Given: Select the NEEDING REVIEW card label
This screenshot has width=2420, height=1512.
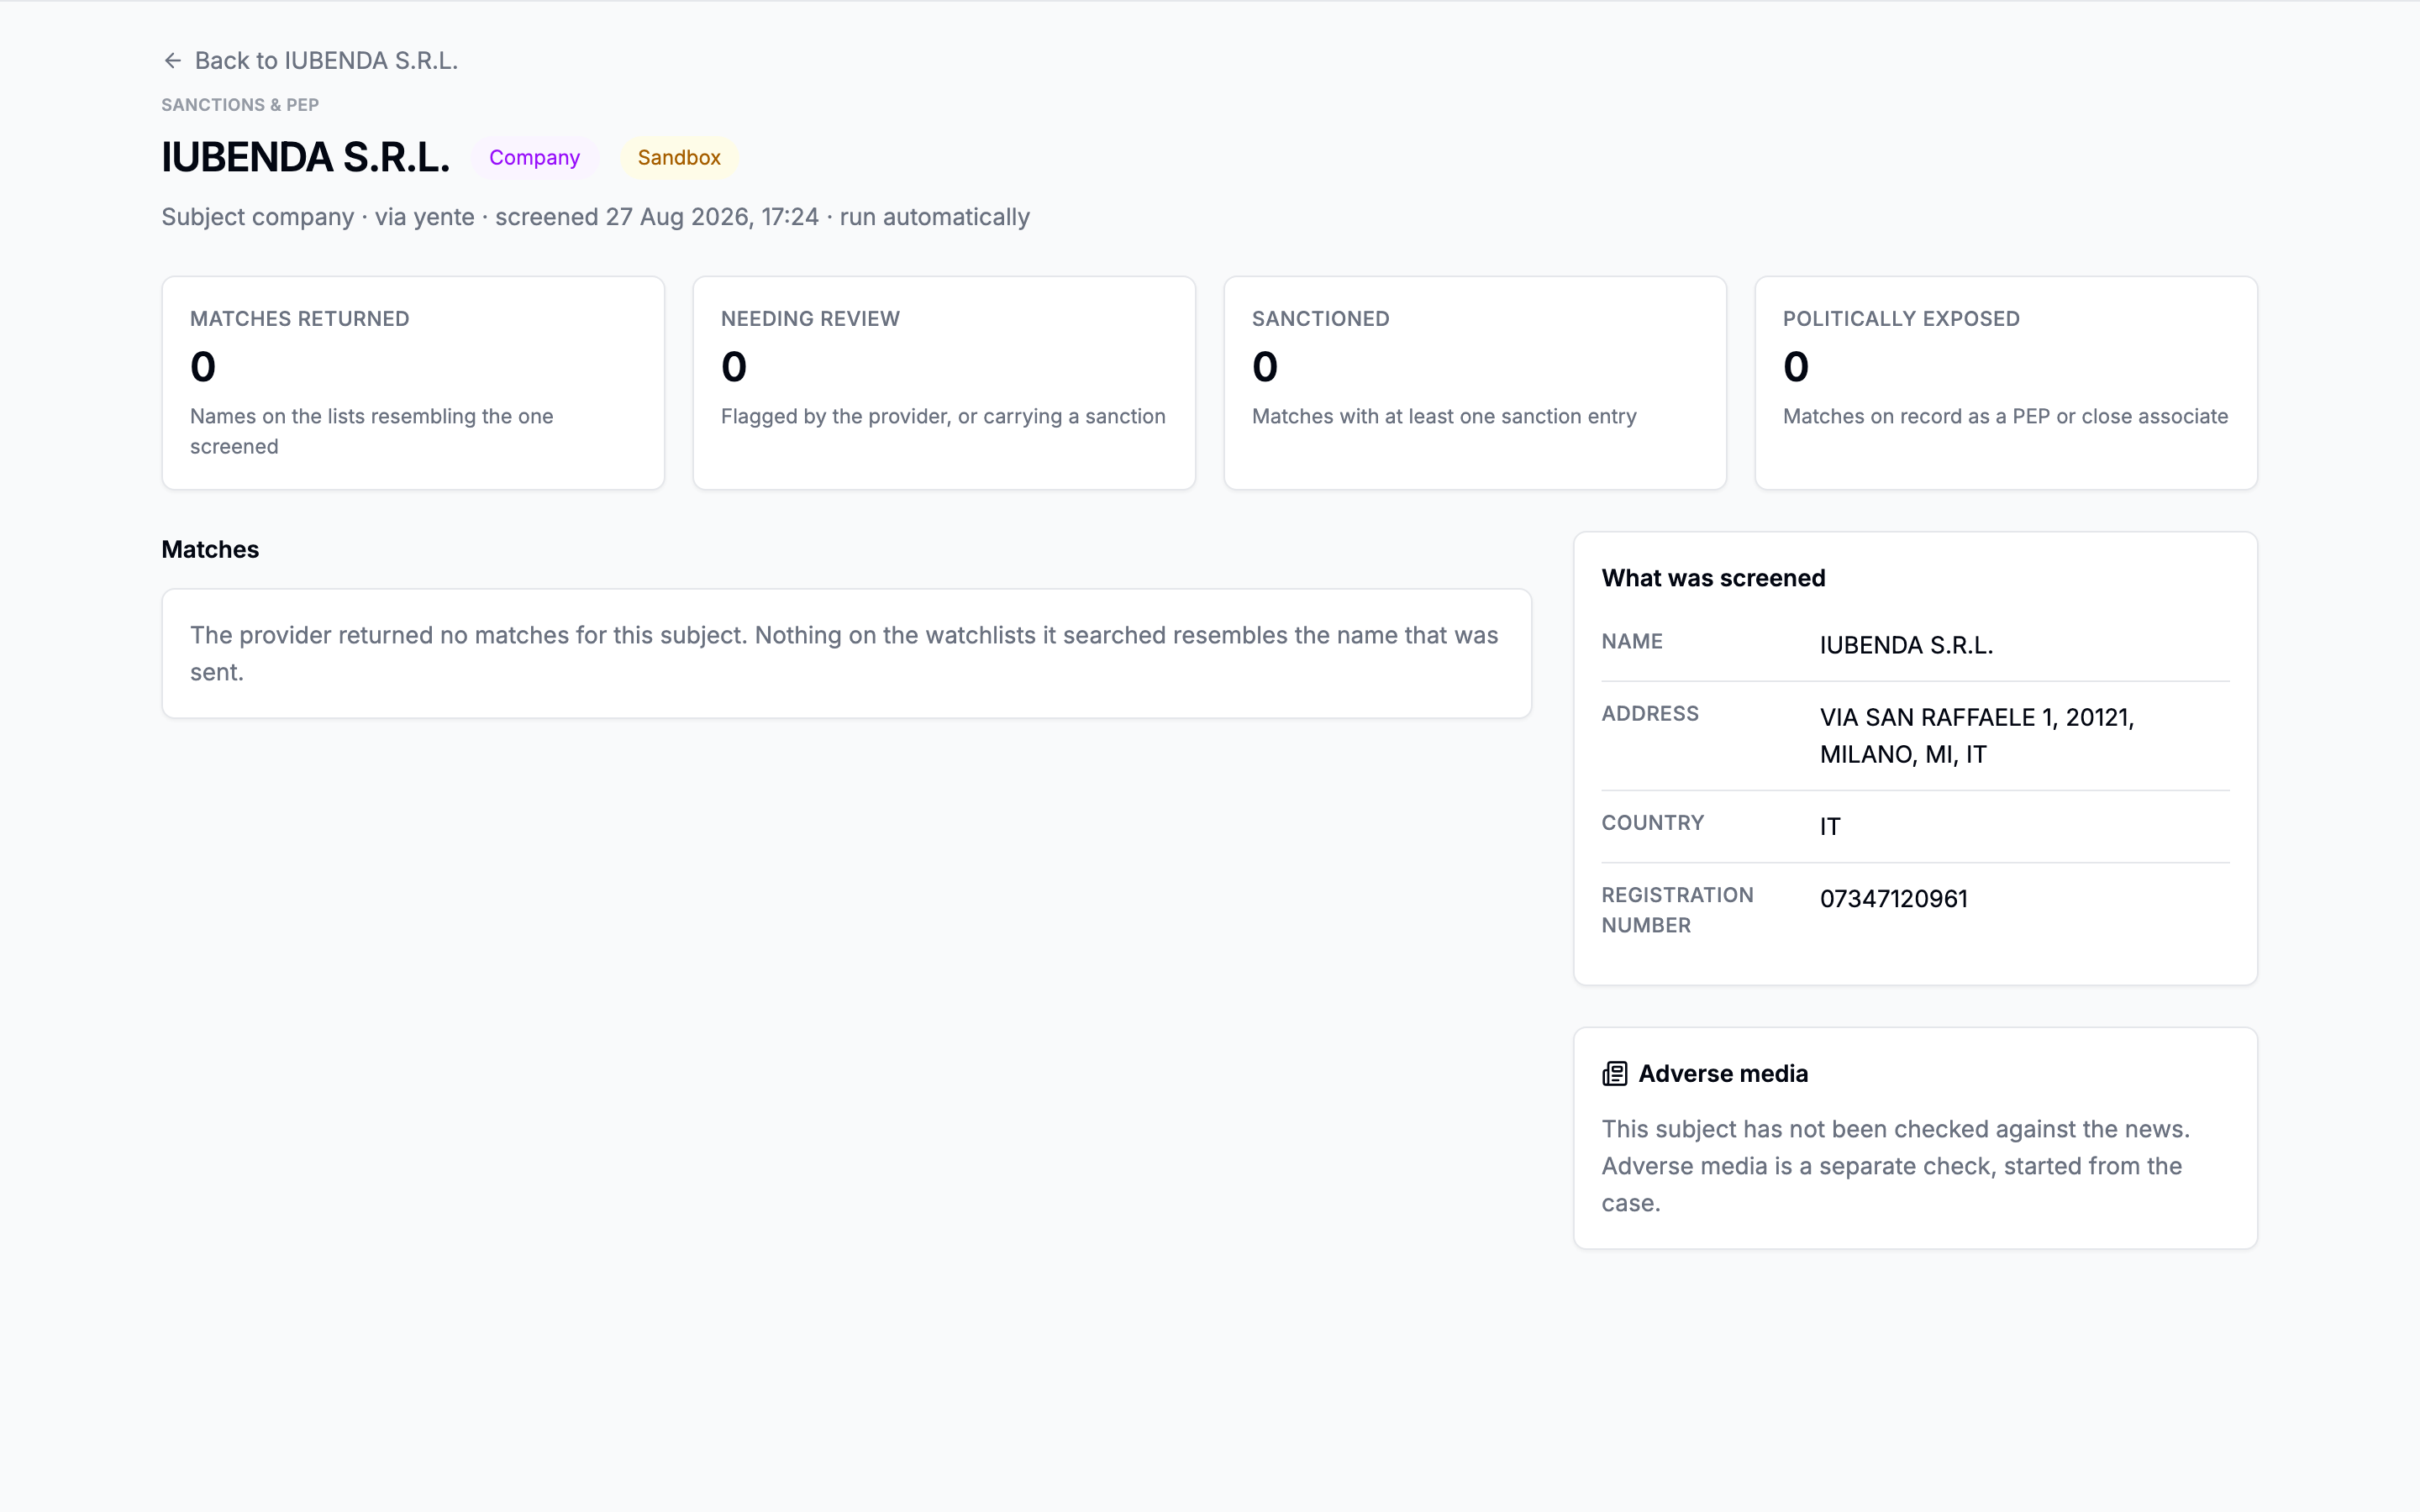Looking at the screenshot, I should (810, 319).
